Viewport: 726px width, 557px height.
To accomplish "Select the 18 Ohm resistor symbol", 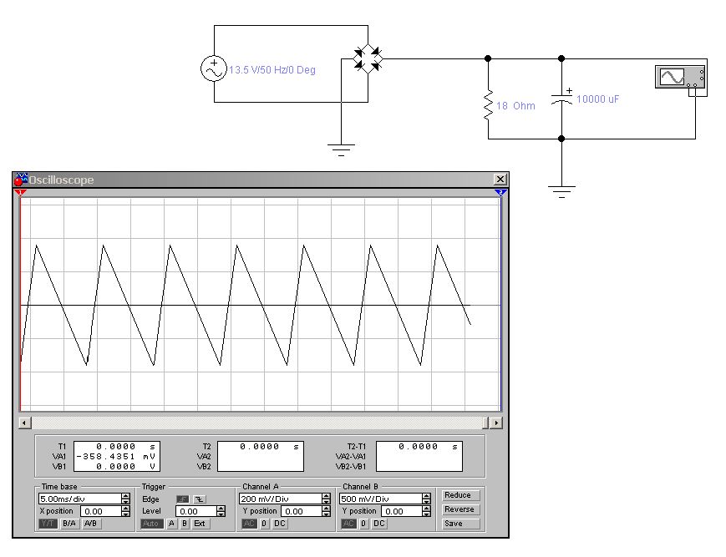I will (488, 105).
